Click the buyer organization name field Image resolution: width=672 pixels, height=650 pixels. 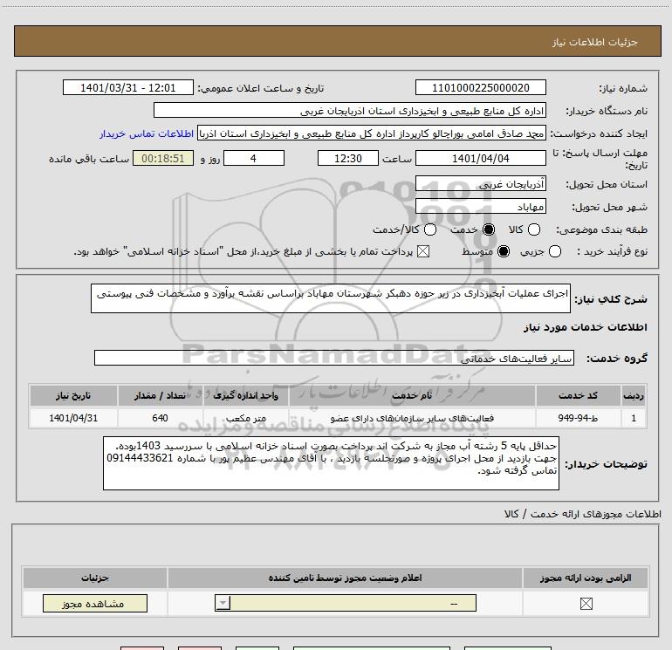point(350,110)
